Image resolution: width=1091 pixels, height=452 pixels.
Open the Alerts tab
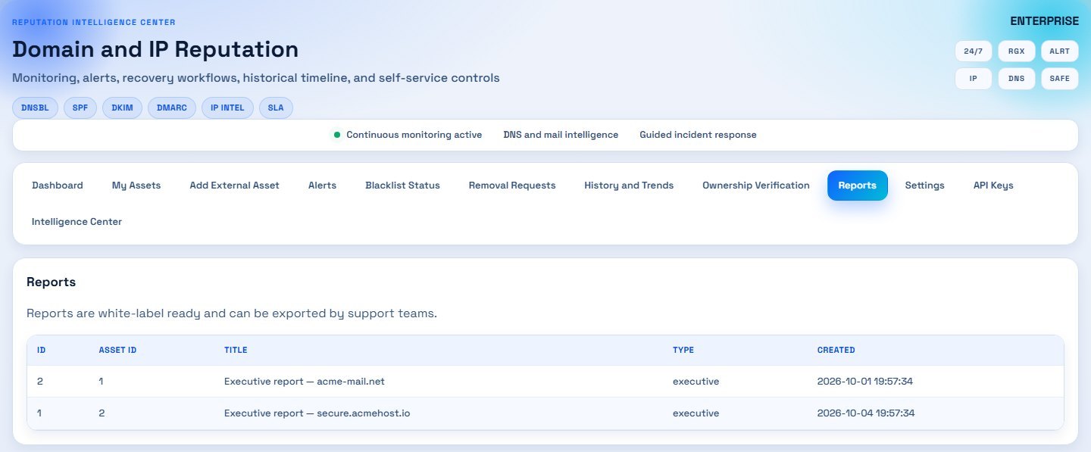pyautogui.click(x=322, y=185)
